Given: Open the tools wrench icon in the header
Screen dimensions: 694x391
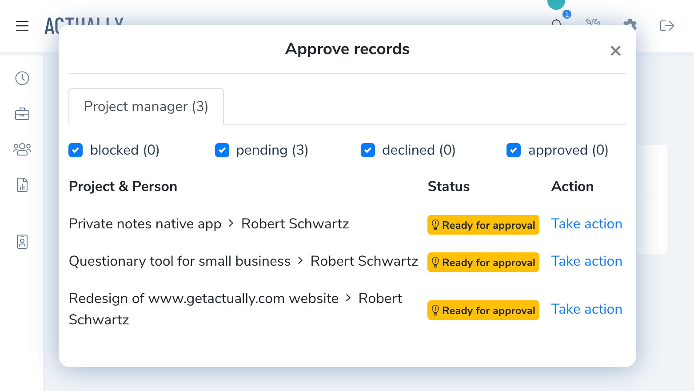Looking at the screenshot, I should (593, 24).
